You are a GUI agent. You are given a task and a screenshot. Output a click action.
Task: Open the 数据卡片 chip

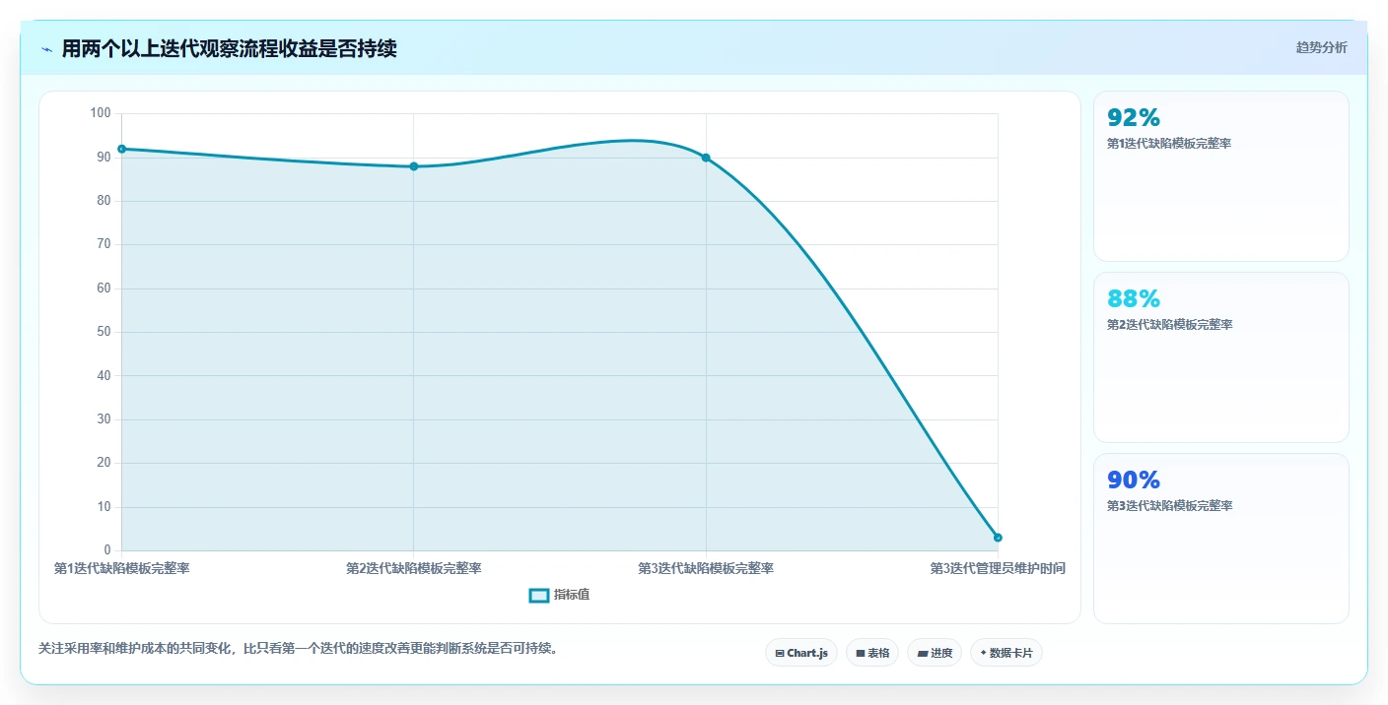(1006, 653)
